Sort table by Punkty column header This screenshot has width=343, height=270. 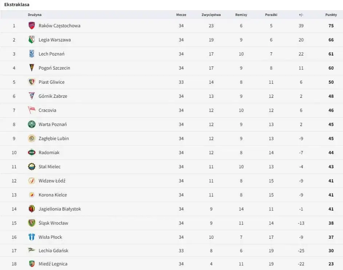[331, 15]
